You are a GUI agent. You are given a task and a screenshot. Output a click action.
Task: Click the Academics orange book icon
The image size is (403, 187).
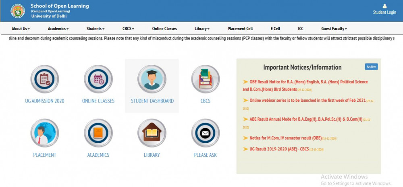coord(98,133)
